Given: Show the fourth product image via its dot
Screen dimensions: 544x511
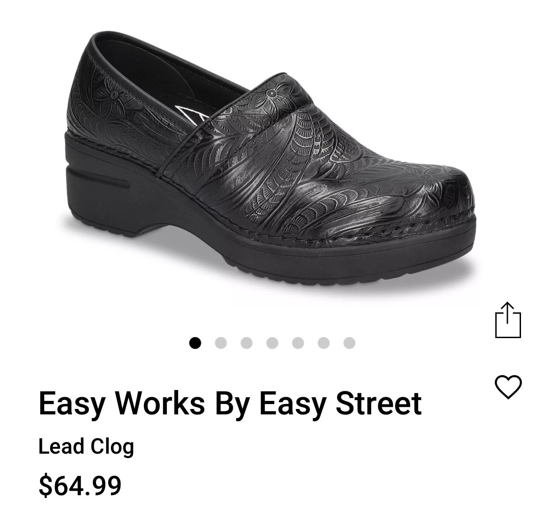Looking at the screenshot, I should point(272,343).
